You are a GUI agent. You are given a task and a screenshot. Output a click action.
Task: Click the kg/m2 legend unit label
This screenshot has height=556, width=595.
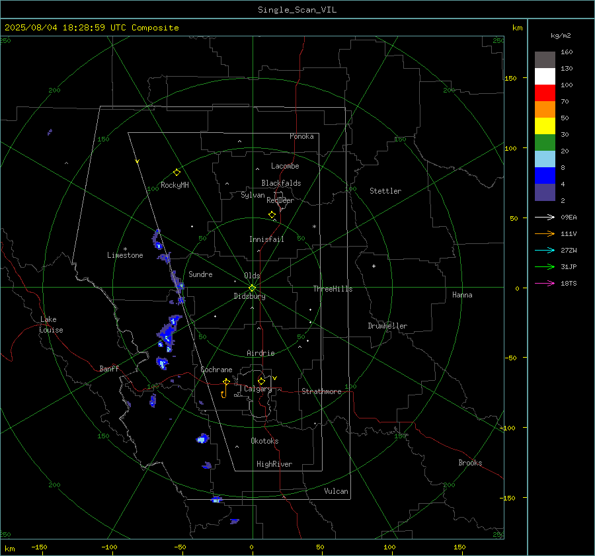(x=561, y=36)
